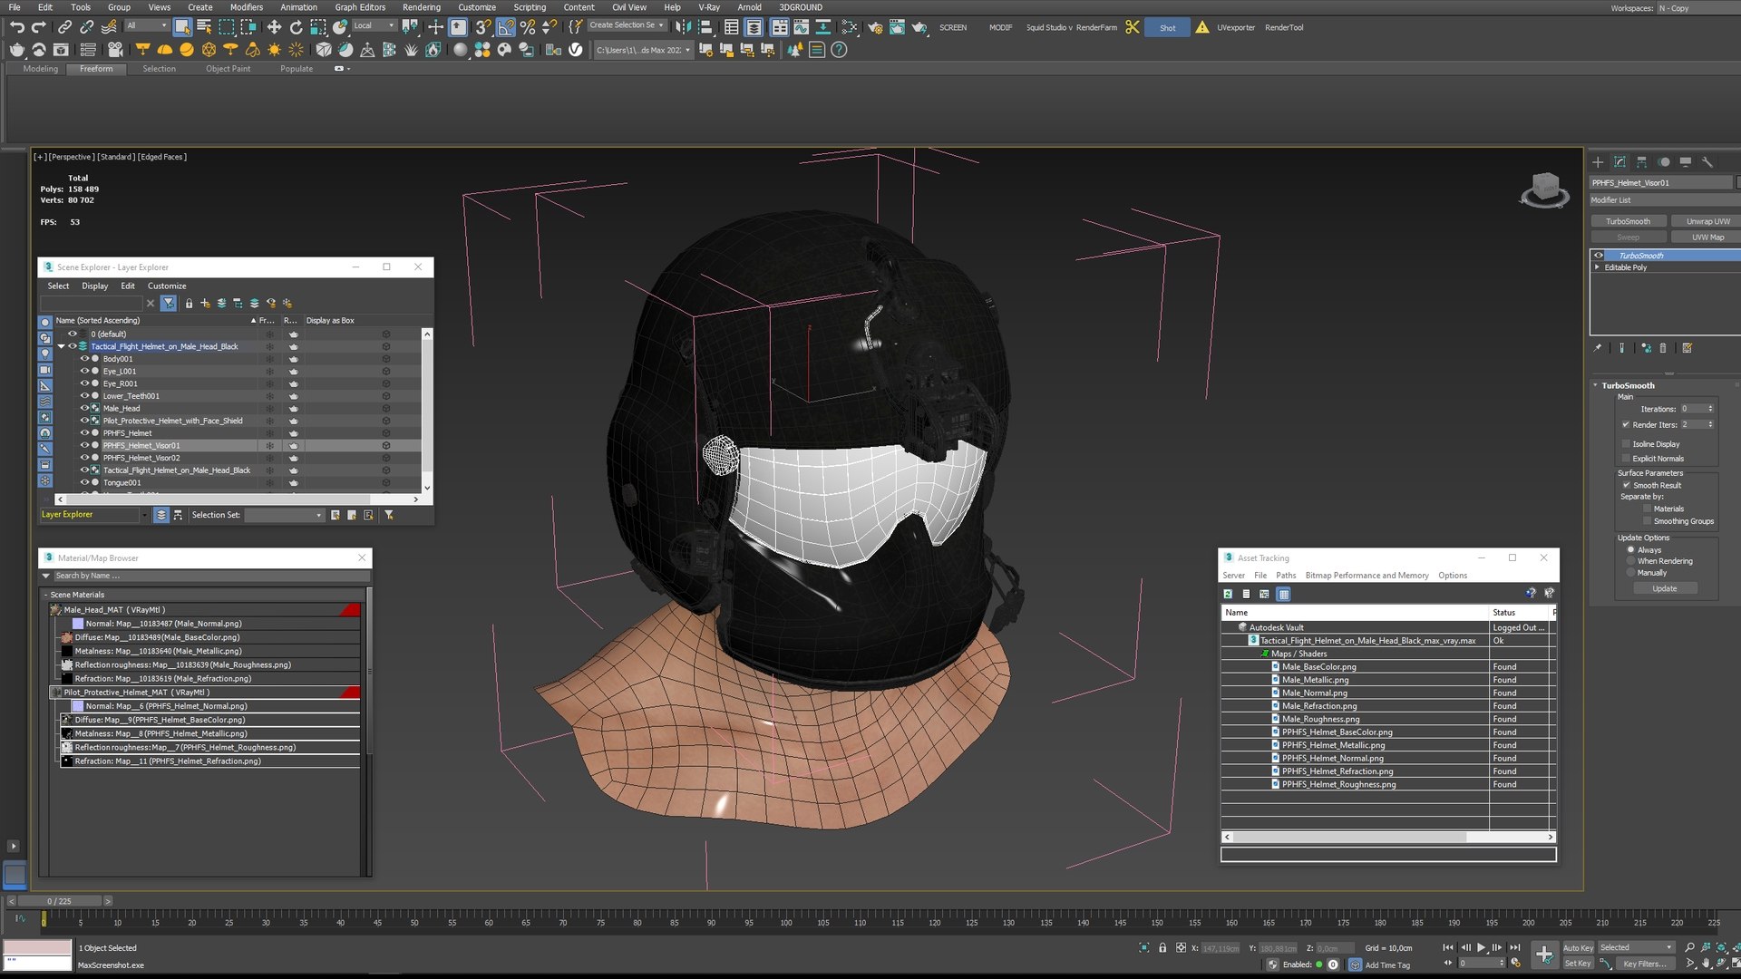Open Bitmap Performance and Memory menu
Viewport: 1741px width, 979px height.
[x=1367, y=576]
